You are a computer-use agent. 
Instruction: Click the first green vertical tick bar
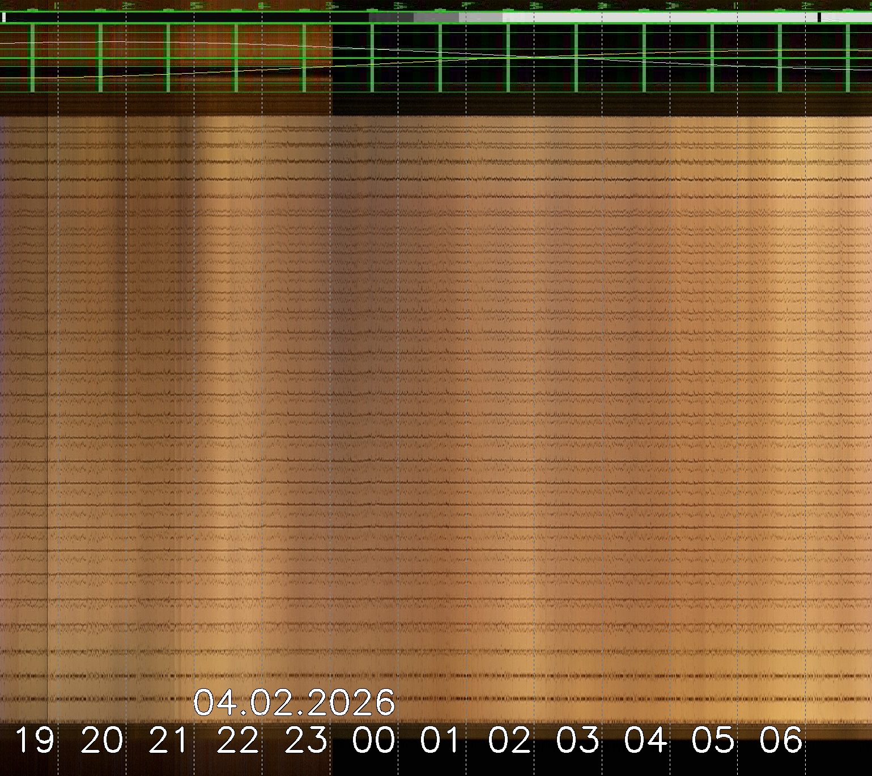(x=32, y=58)
